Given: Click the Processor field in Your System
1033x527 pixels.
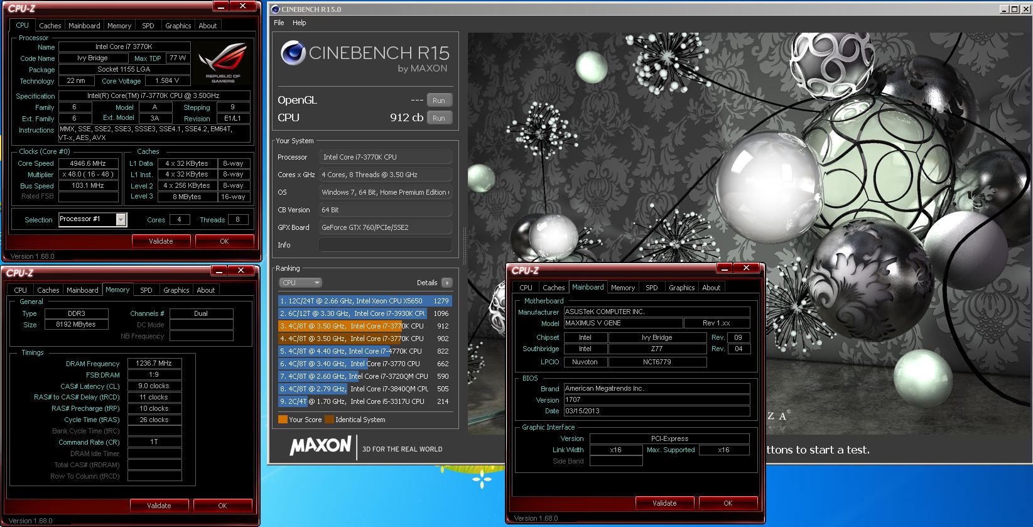Looking at the screenshot, I should [x=386, y=157].
